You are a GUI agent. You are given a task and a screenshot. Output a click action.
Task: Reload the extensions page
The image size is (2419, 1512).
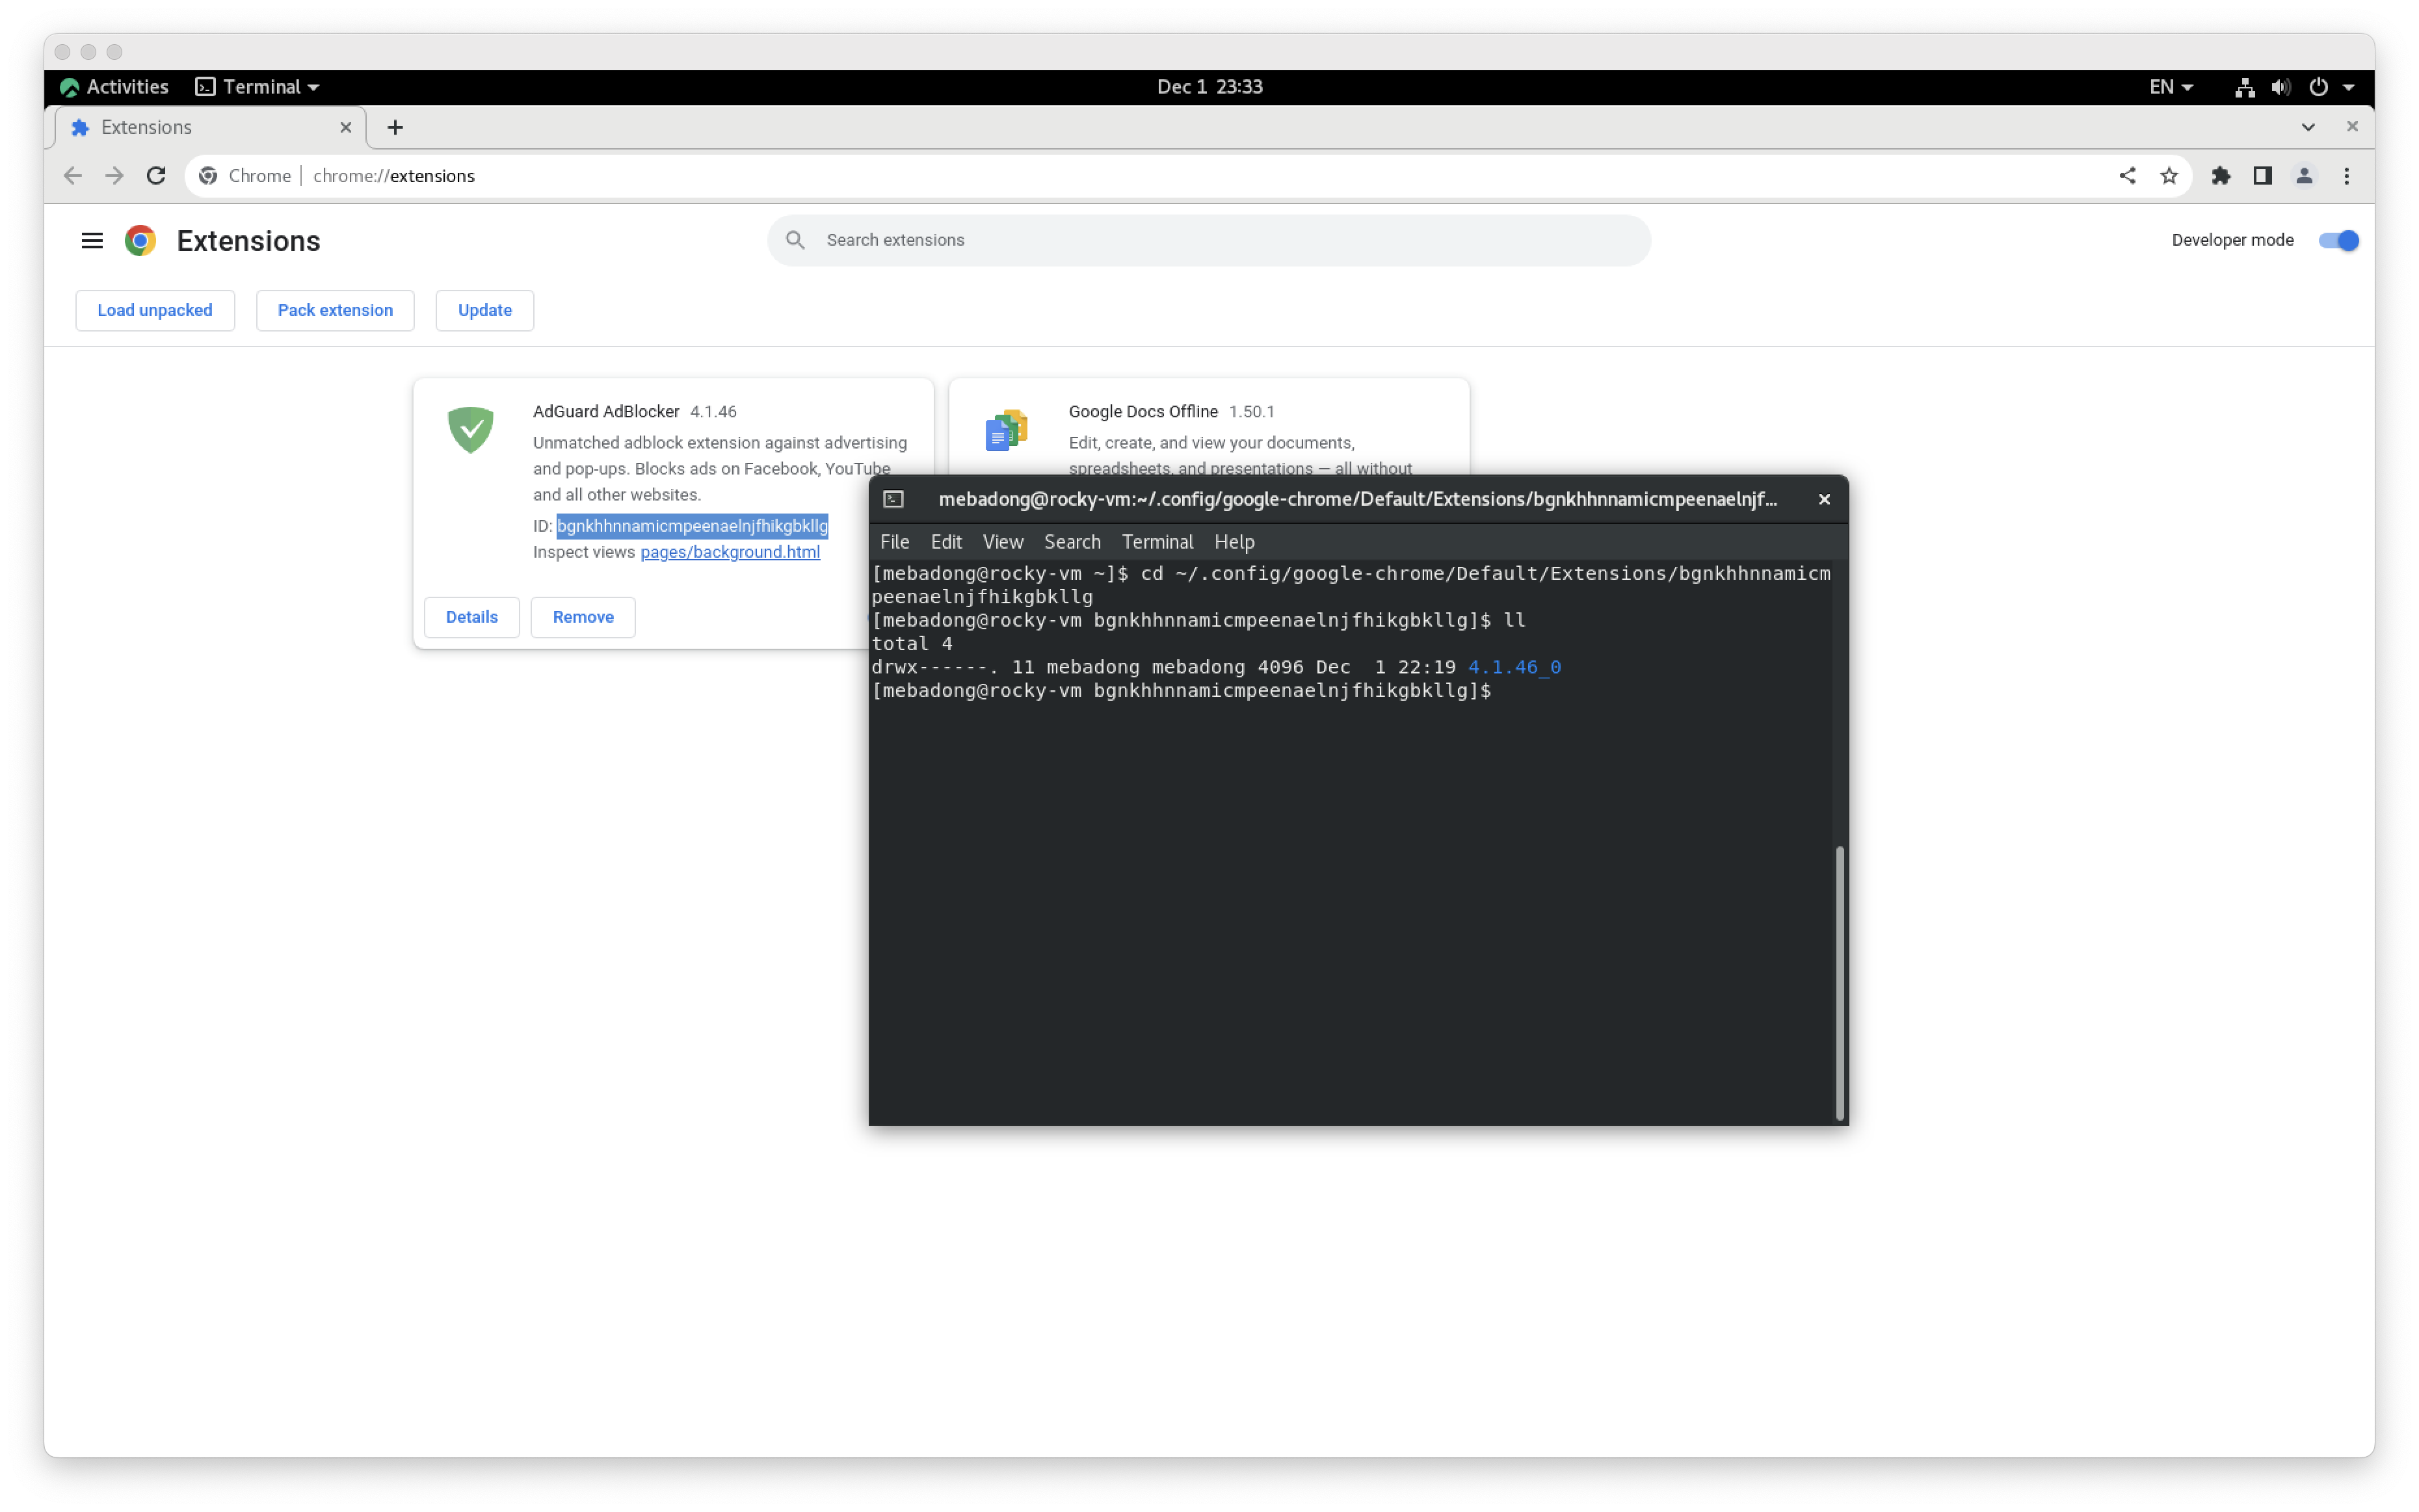click(156, 176)
